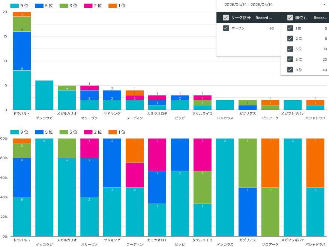
Task: Uncheck the 3位 filter checkbox
Action: point(290,49)
